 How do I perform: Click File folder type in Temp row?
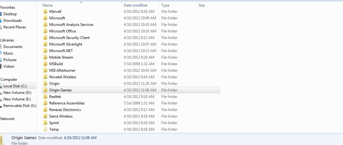click(169, 129)
